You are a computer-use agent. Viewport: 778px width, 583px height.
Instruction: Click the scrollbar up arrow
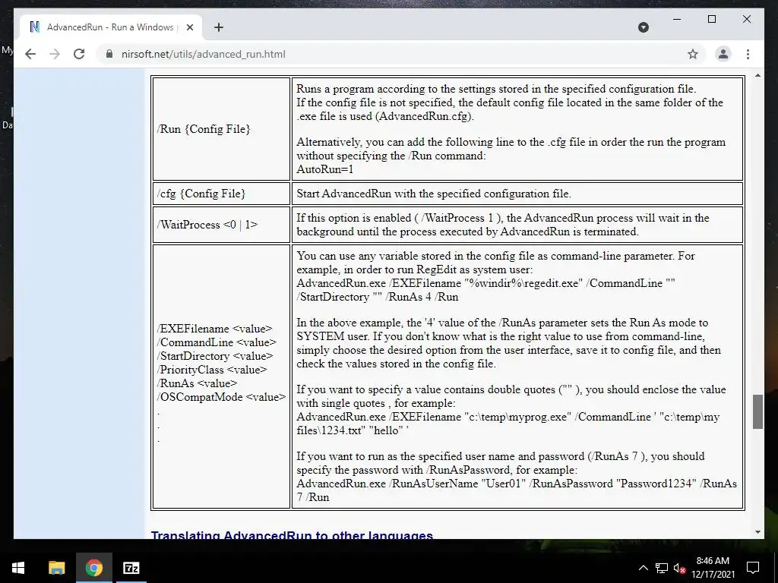(757, 75)
